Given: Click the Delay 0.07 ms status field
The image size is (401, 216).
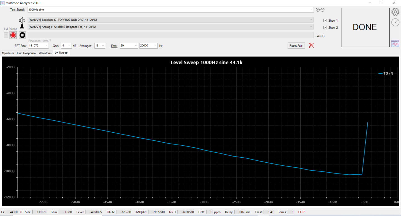Looking at the screenshot, I should coord(239,212).
